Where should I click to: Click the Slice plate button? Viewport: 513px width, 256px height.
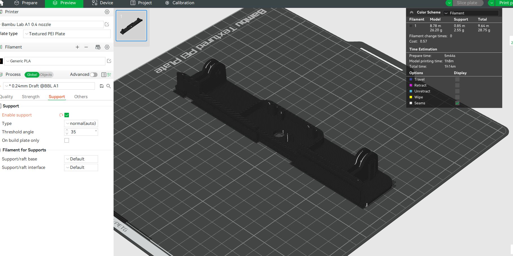[468, 3]
